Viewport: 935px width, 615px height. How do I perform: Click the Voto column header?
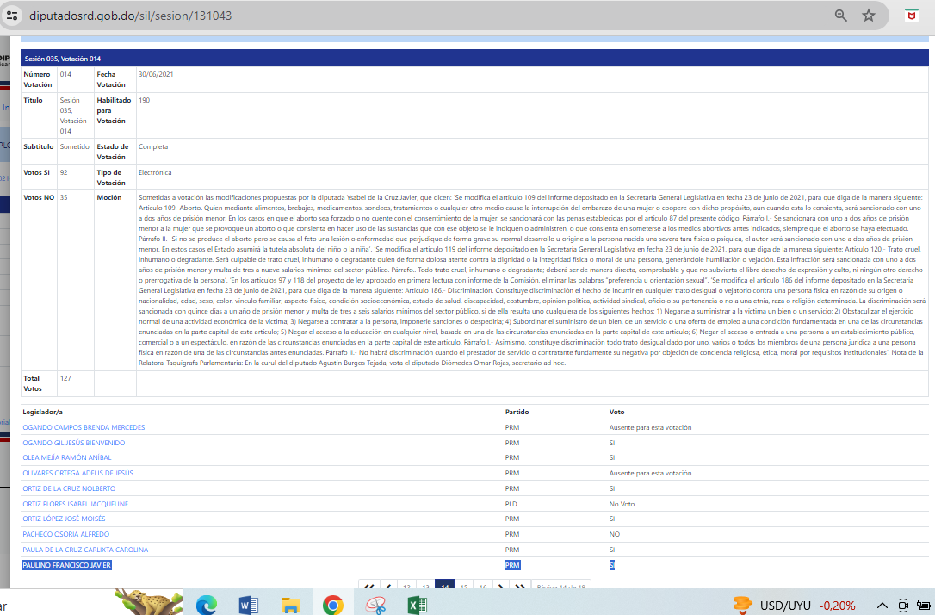point(616,413)
